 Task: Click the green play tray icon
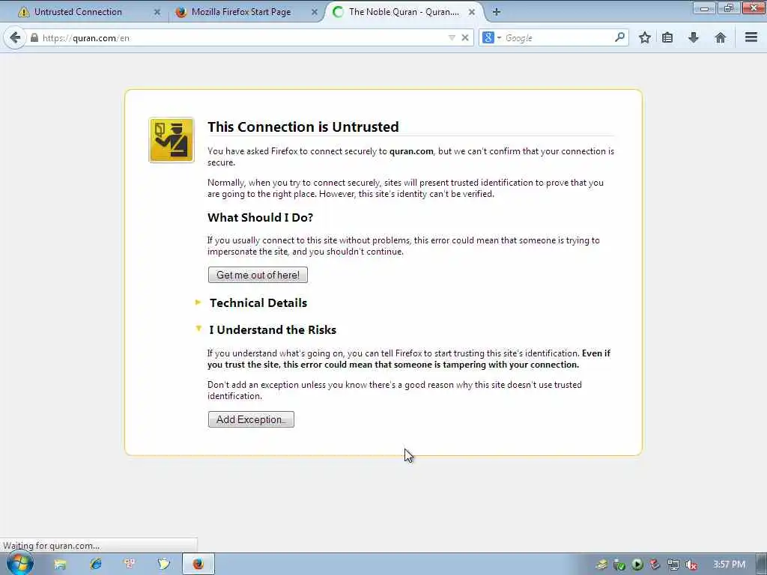point(637,565)
